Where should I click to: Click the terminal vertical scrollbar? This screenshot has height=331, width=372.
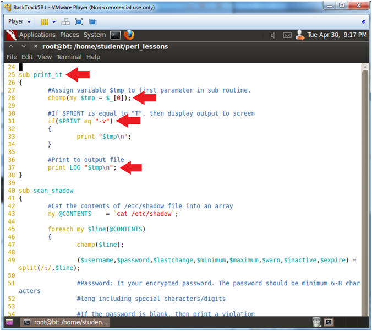tap(365, 190)
